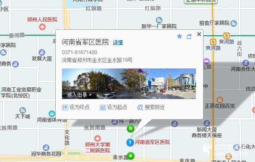
Task: Click the 河南省军区医院 red map label
Action: click(152, 142)
